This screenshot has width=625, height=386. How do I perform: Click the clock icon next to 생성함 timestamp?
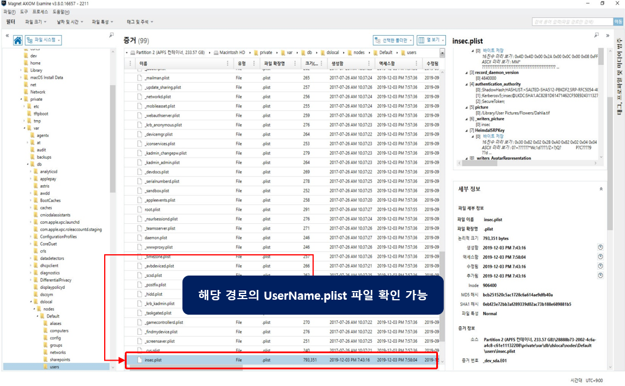click(x=600, y=247)
